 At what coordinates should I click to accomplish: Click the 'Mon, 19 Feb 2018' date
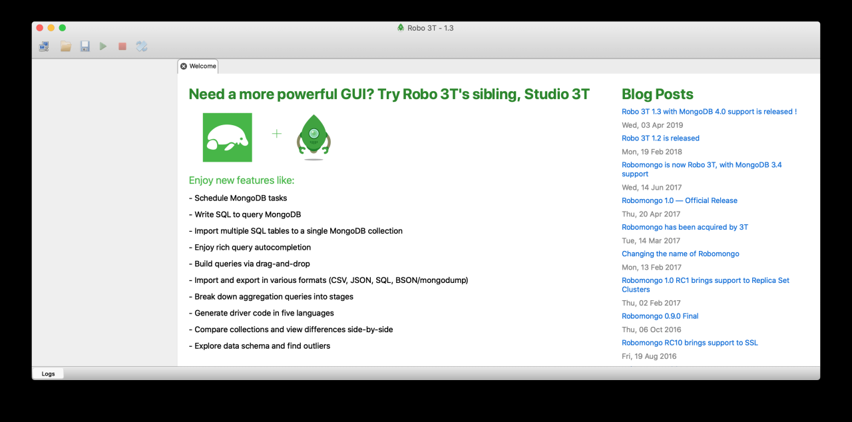652,152
